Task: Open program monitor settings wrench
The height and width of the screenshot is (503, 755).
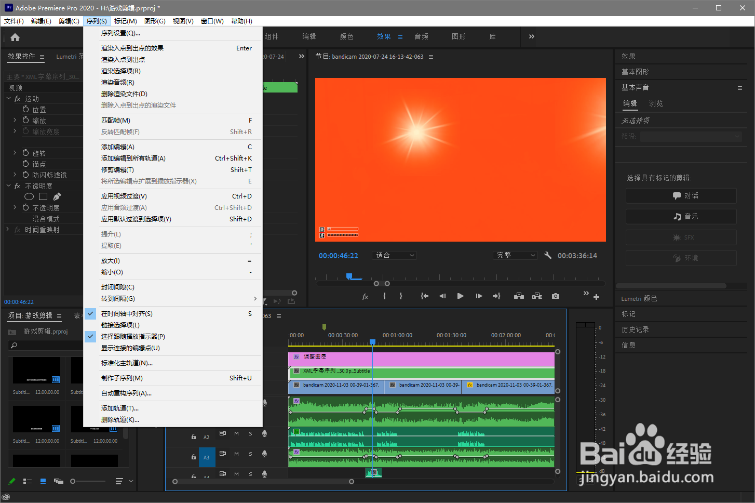Action: click(x=548, y=255)
